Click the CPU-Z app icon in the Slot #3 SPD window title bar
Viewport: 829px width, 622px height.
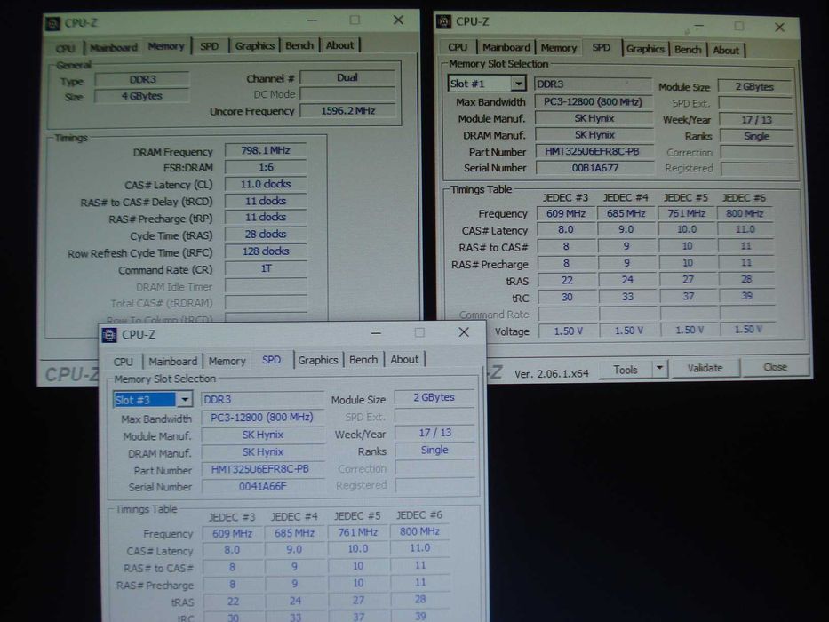pyautogui.click(x=109, y=335)
